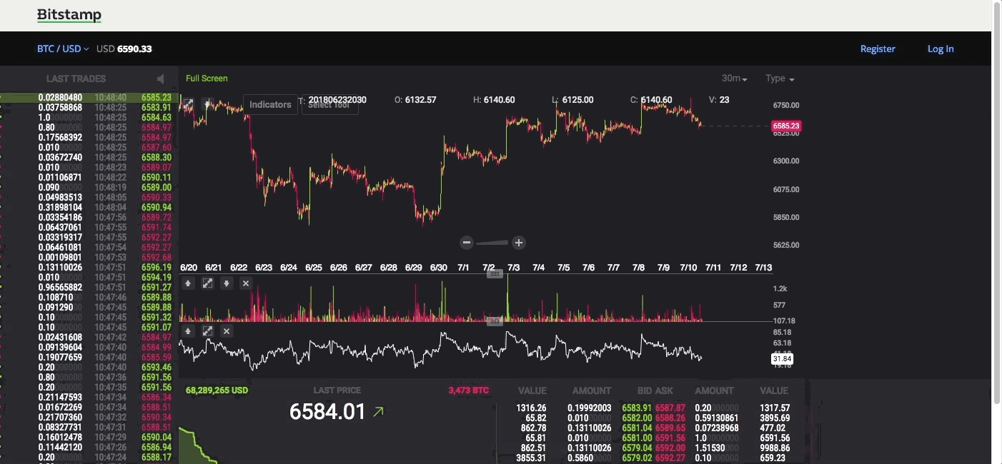Click the ASK column header
1002x464 pixels.
pyautogui.click(x=665, y=391)
